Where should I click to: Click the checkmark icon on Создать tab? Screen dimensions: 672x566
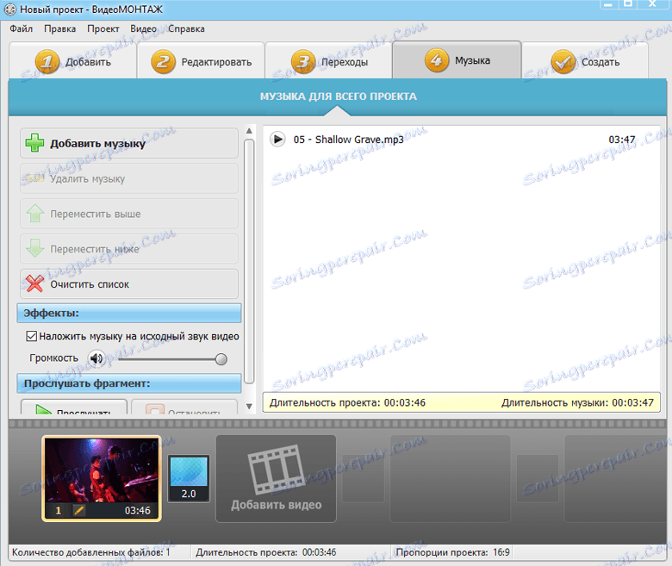click(563, 62)
